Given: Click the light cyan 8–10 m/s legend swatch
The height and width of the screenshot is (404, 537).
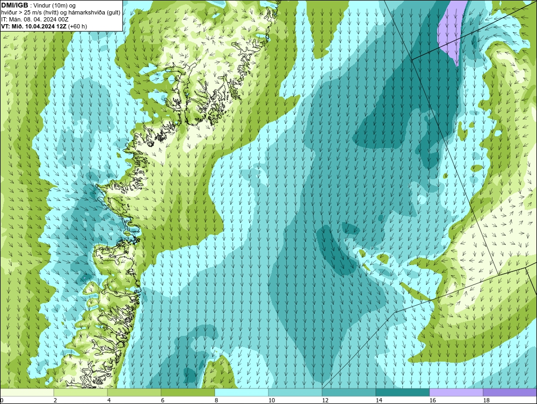Looking at the screenshot, I should (242, 392).
